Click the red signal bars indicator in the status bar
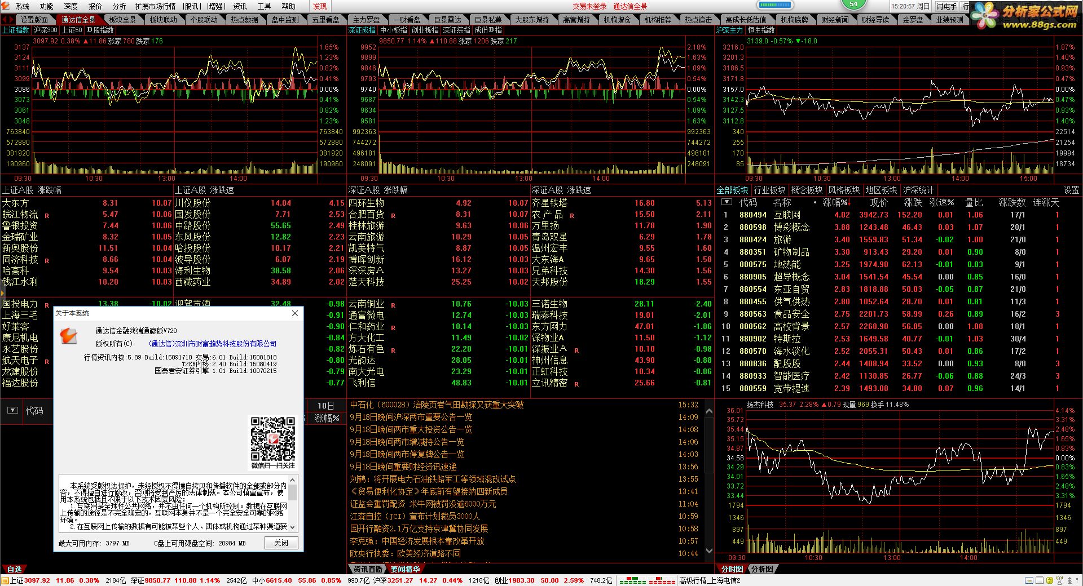The image size is (1083, 586). point(662,580)
